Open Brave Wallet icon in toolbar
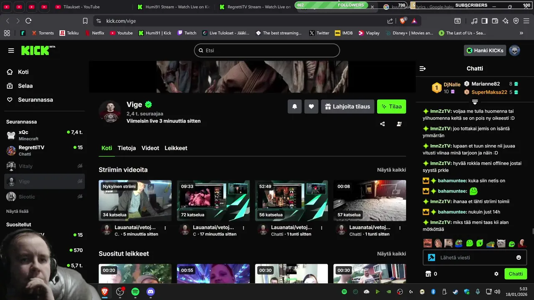Image resolution: width=534 pixels, height=300 pixels. 495,21
